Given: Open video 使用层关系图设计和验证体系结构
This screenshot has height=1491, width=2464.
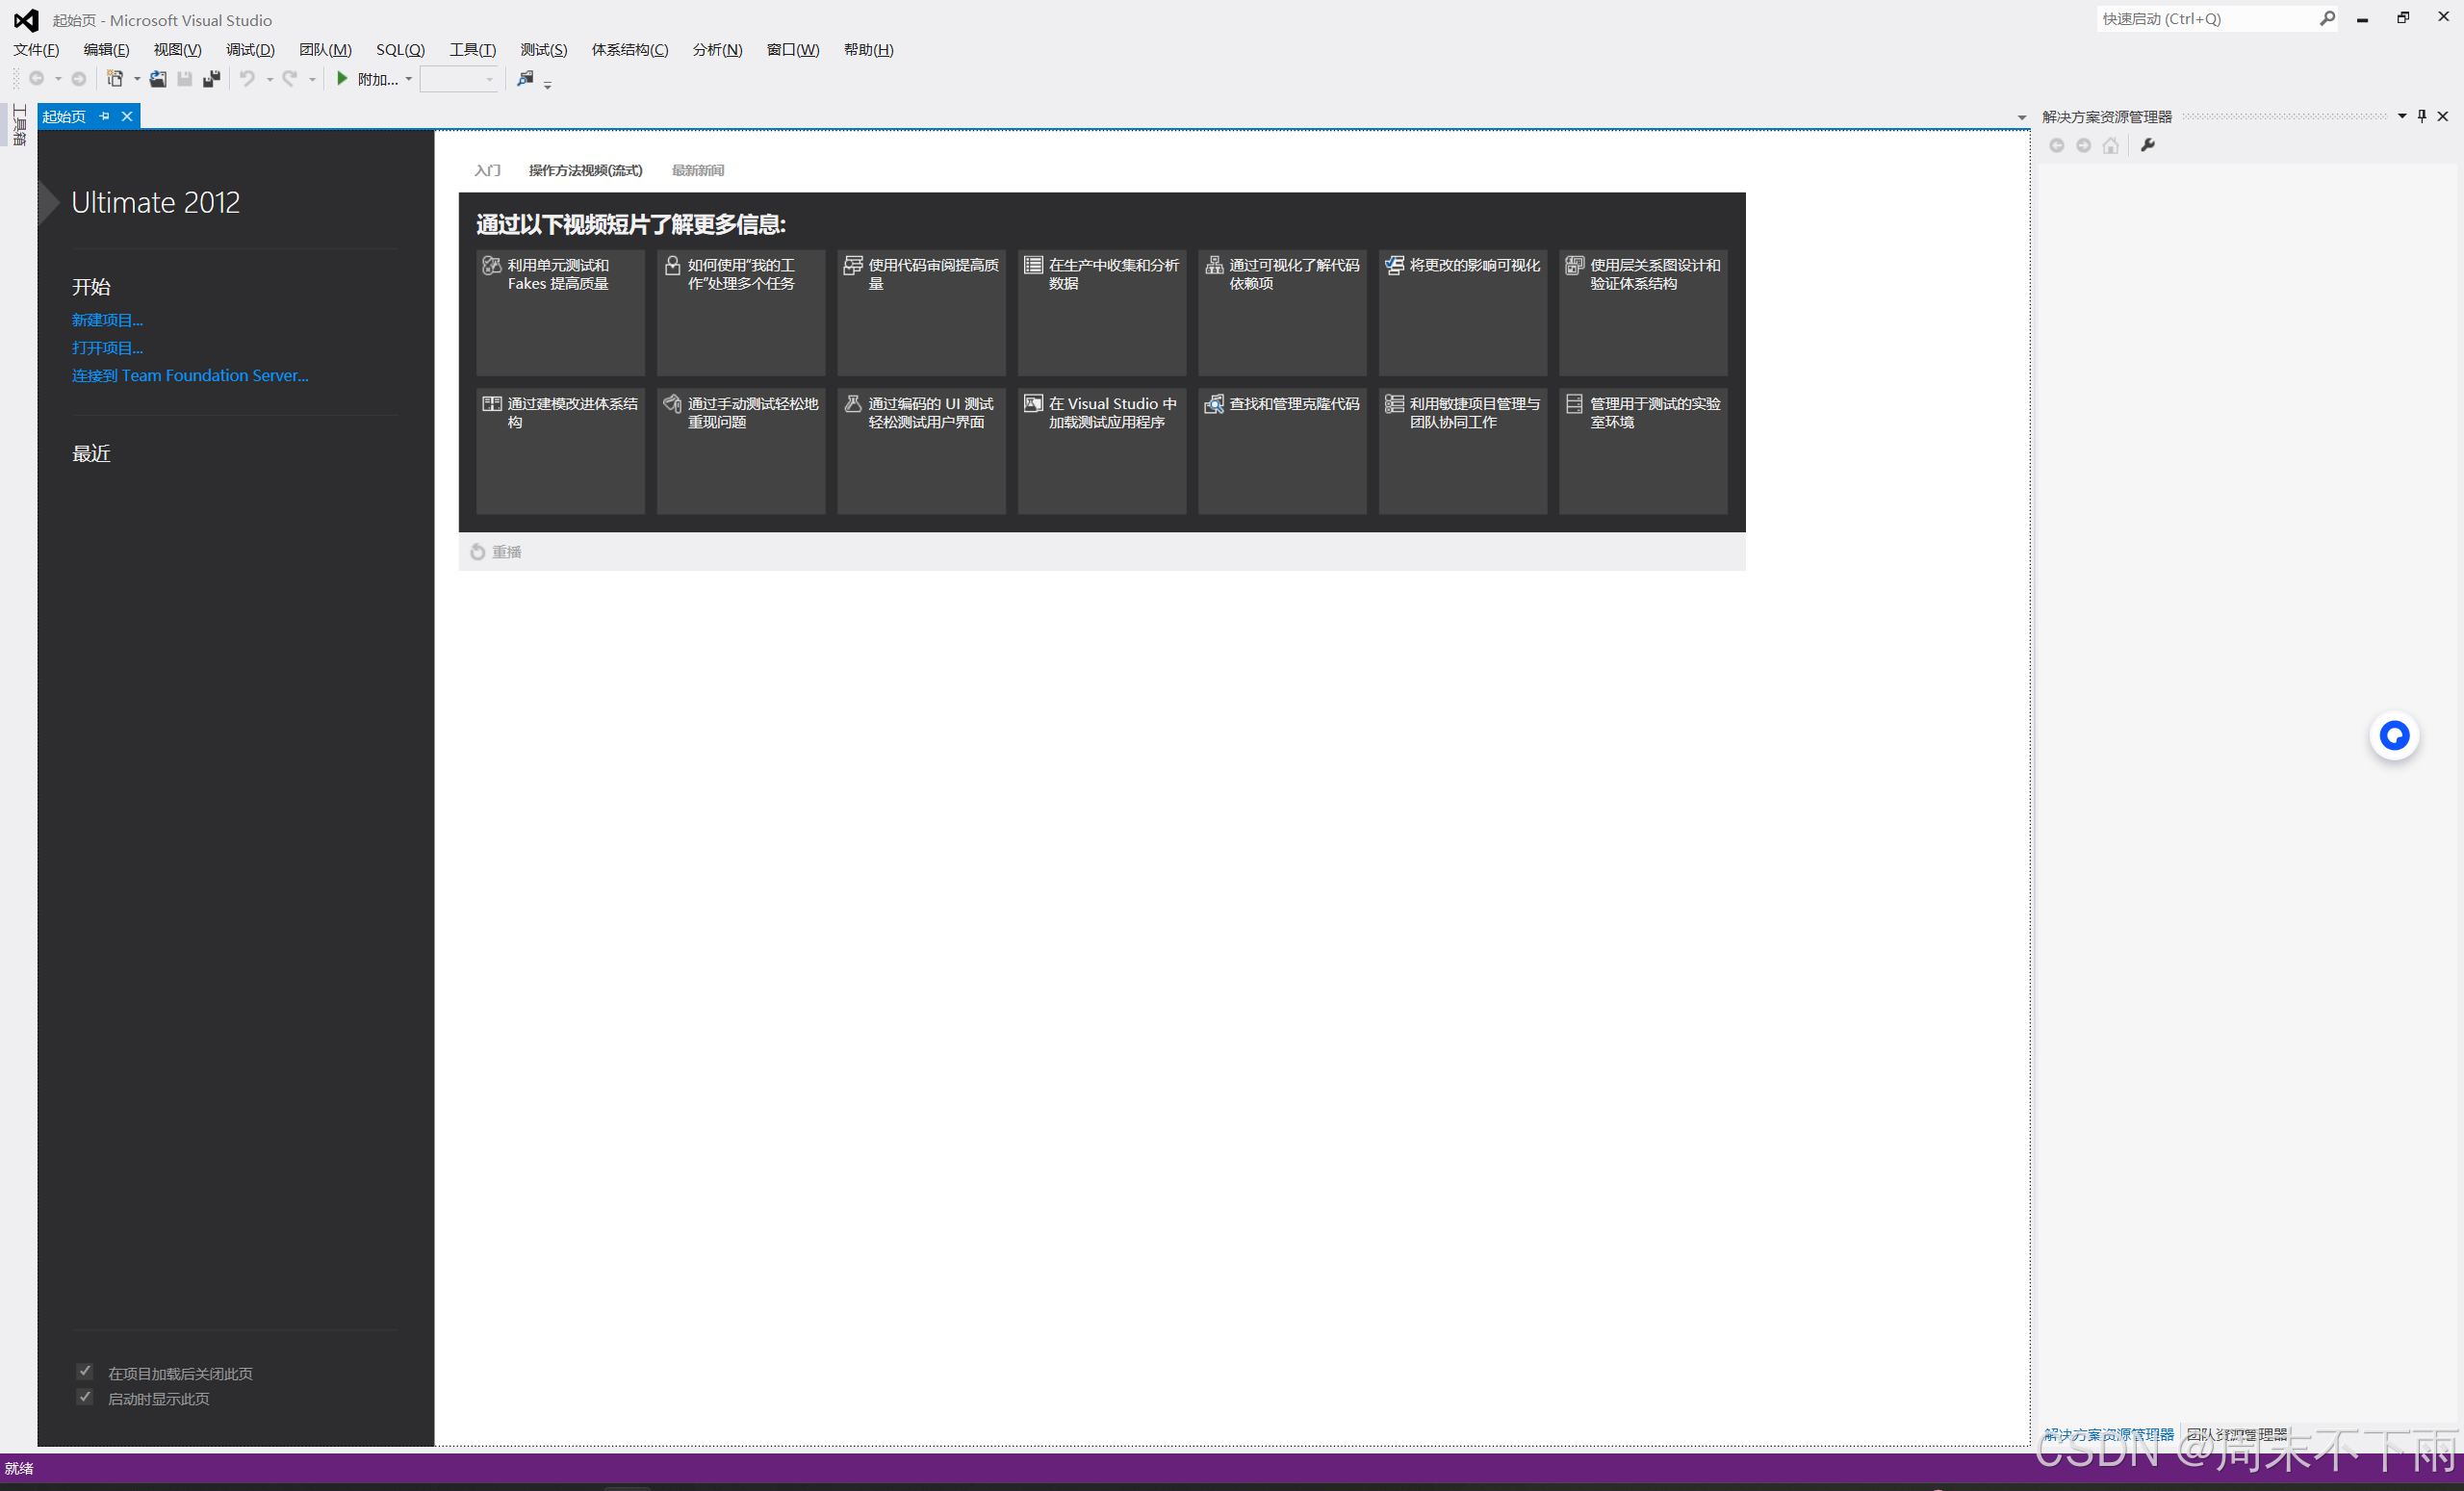Looking at the screenshot, I should point(1643,313).
